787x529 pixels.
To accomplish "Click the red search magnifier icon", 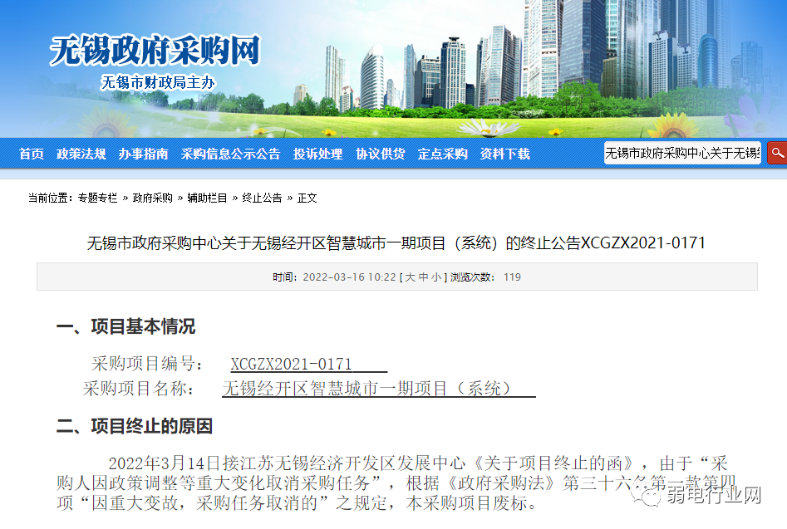I will click(778, 153).
